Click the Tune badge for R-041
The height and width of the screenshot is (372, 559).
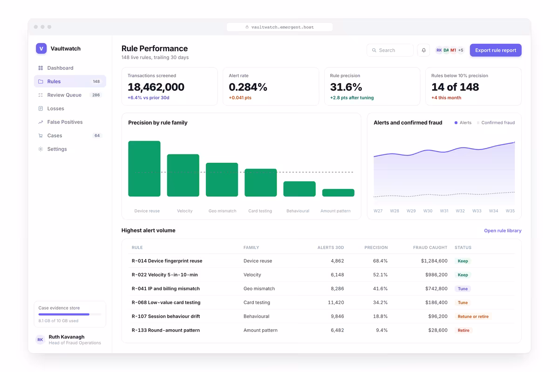(463, 289)
